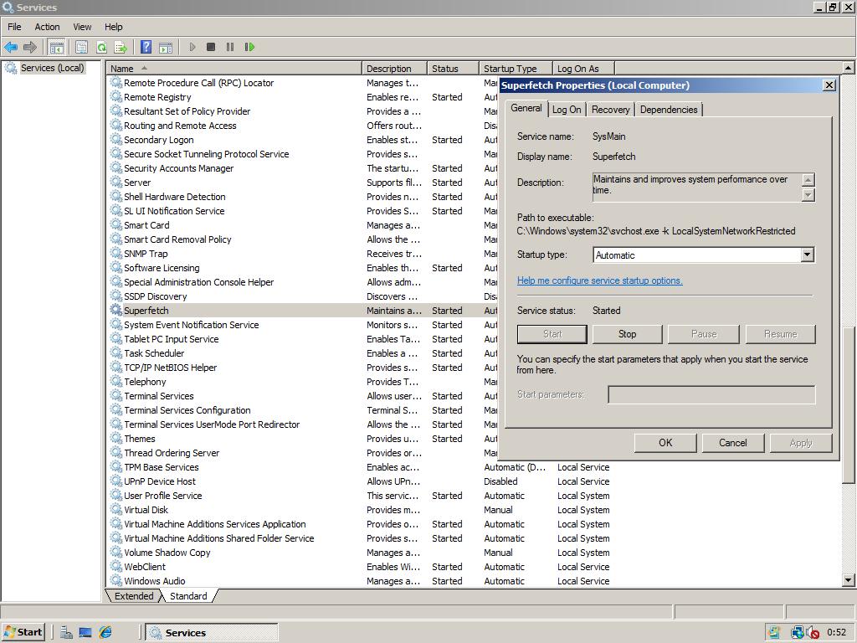Open the Action menu
Viewport: 857px width, 643px height.
[47, 27]
